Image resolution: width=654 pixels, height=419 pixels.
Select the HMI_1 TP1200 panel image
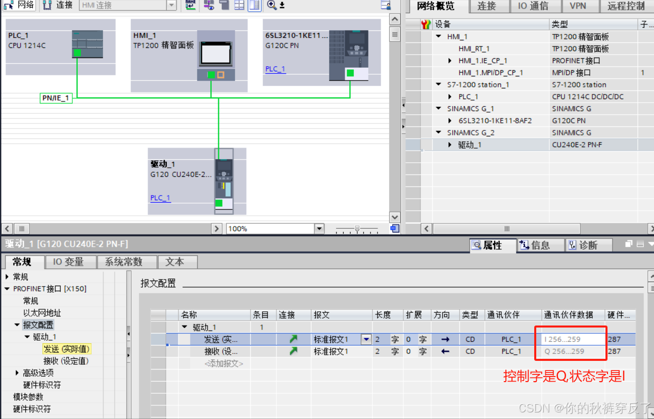coord(216,55)
